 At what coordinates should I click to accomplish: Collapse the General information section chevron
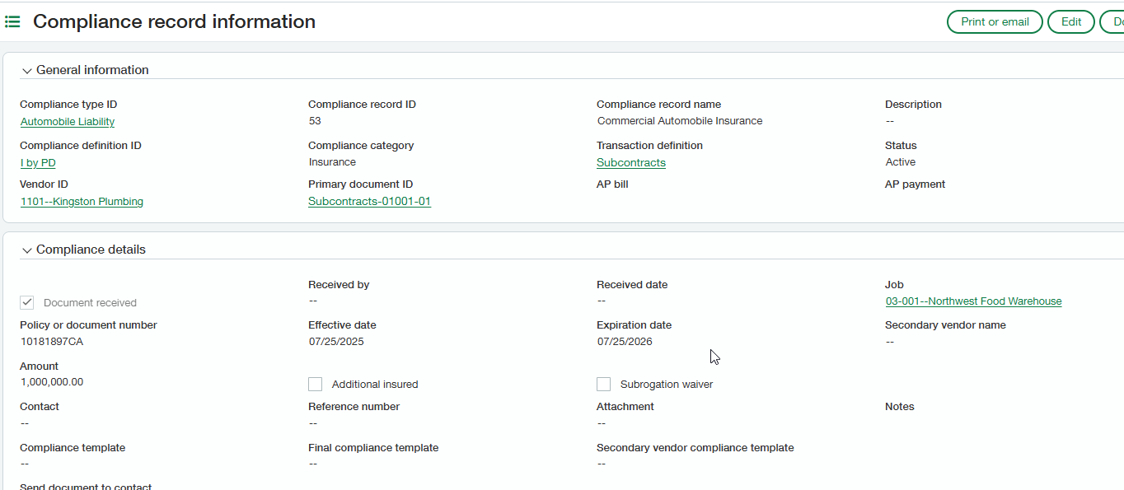pos(26,71)
